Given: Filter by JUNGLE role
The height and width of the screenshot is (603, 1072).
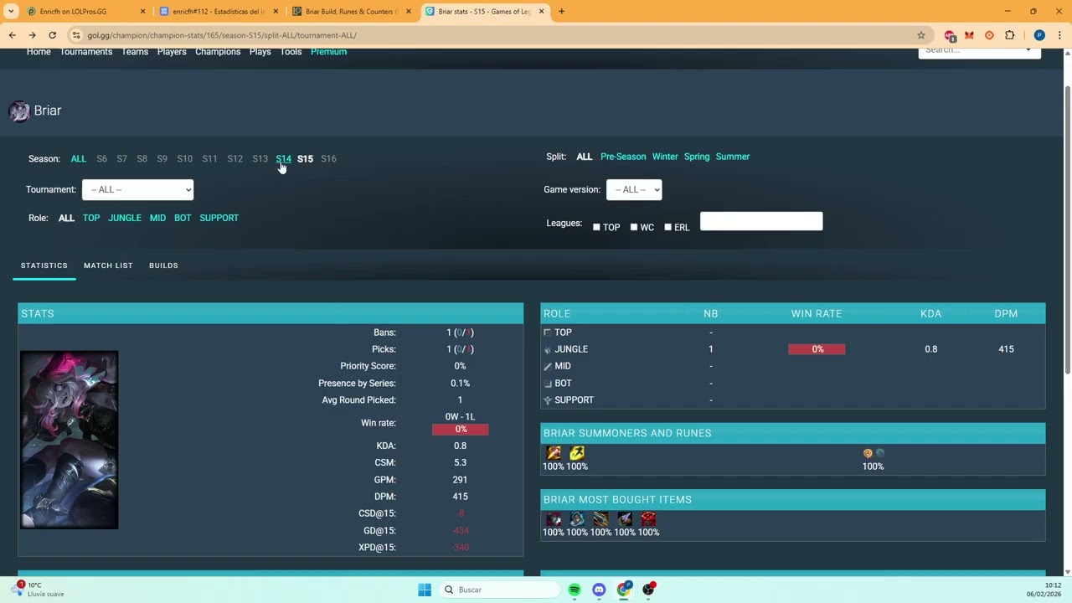Looking at the screenshot, I should [x=125, y=218].
